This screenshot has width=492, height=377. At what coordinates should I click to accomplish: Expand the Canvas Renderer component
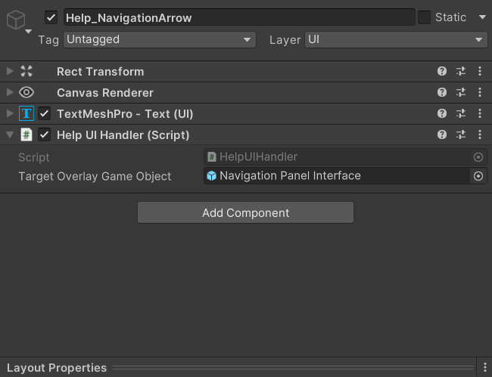point(10,92)
